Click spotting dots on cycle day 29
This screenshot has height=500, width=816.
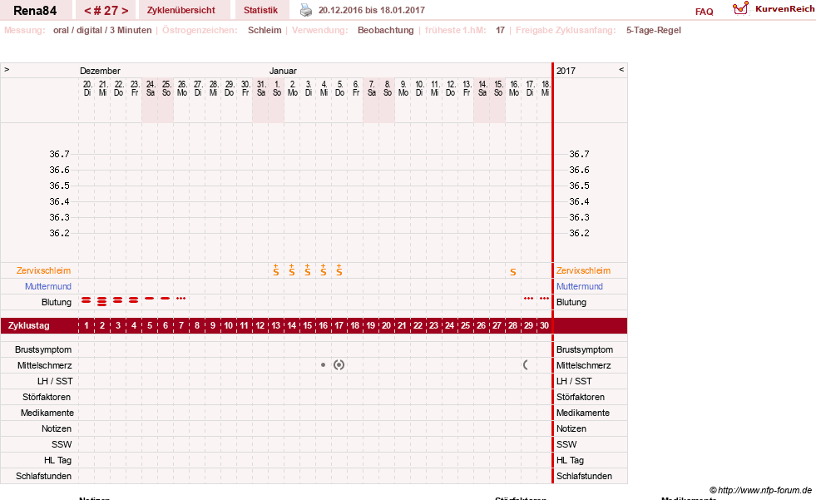(x=529, y=298)
